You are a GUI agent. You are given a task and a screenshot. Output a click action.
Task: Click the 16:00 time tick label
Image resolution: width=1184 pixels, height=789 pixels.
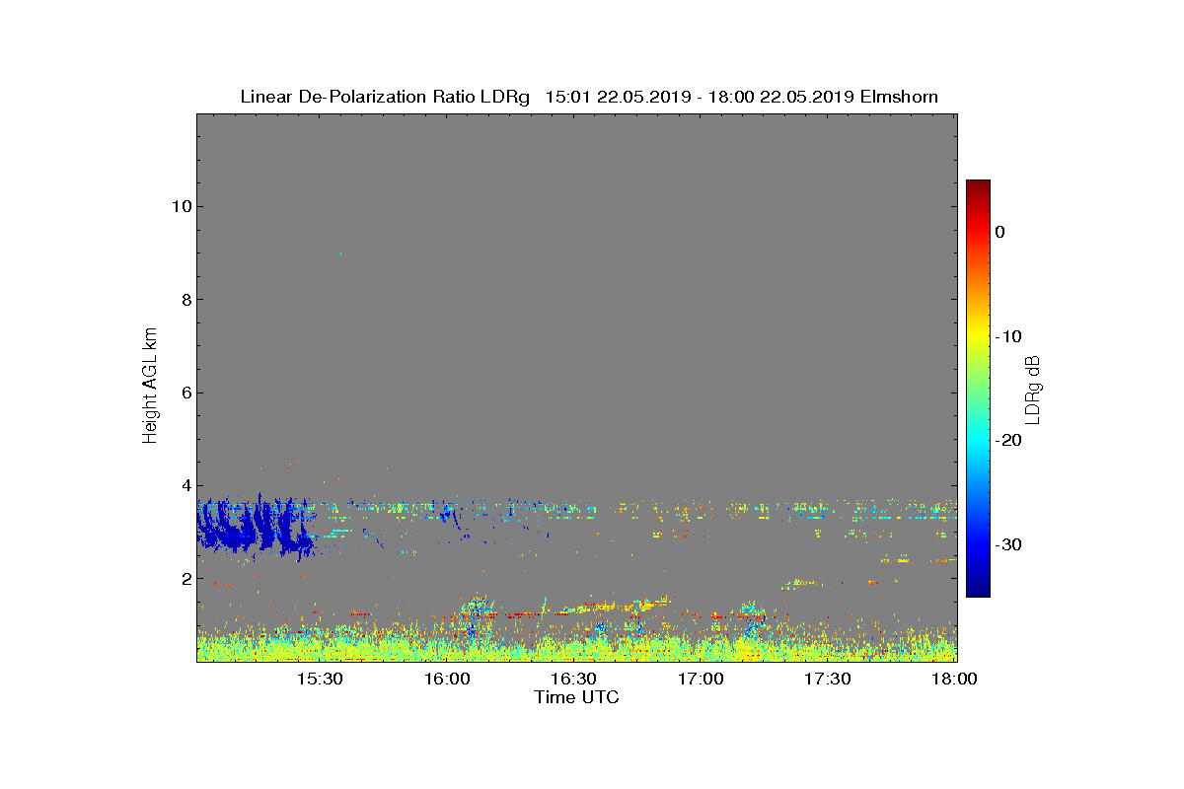pos(447,680)
